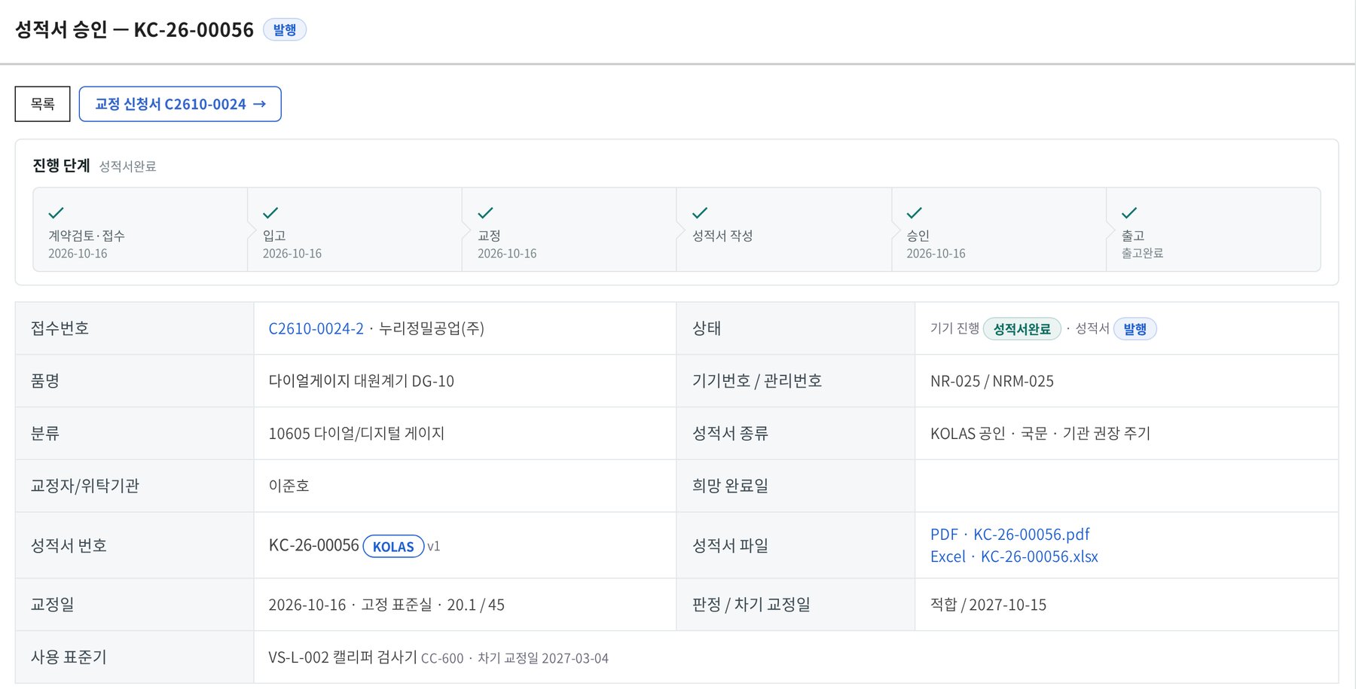Click checkmark icon of 입고 step
1356x689 pixels.
coord(270,213)
